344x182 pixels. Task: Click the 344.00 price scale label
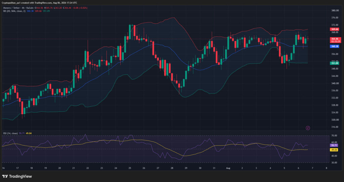pos(335,76)
